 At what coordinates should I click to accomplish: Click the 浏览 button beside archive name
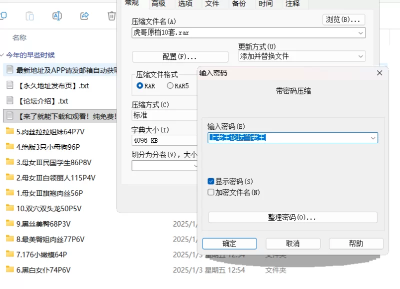pyautogui.click(x=343, y=20)
